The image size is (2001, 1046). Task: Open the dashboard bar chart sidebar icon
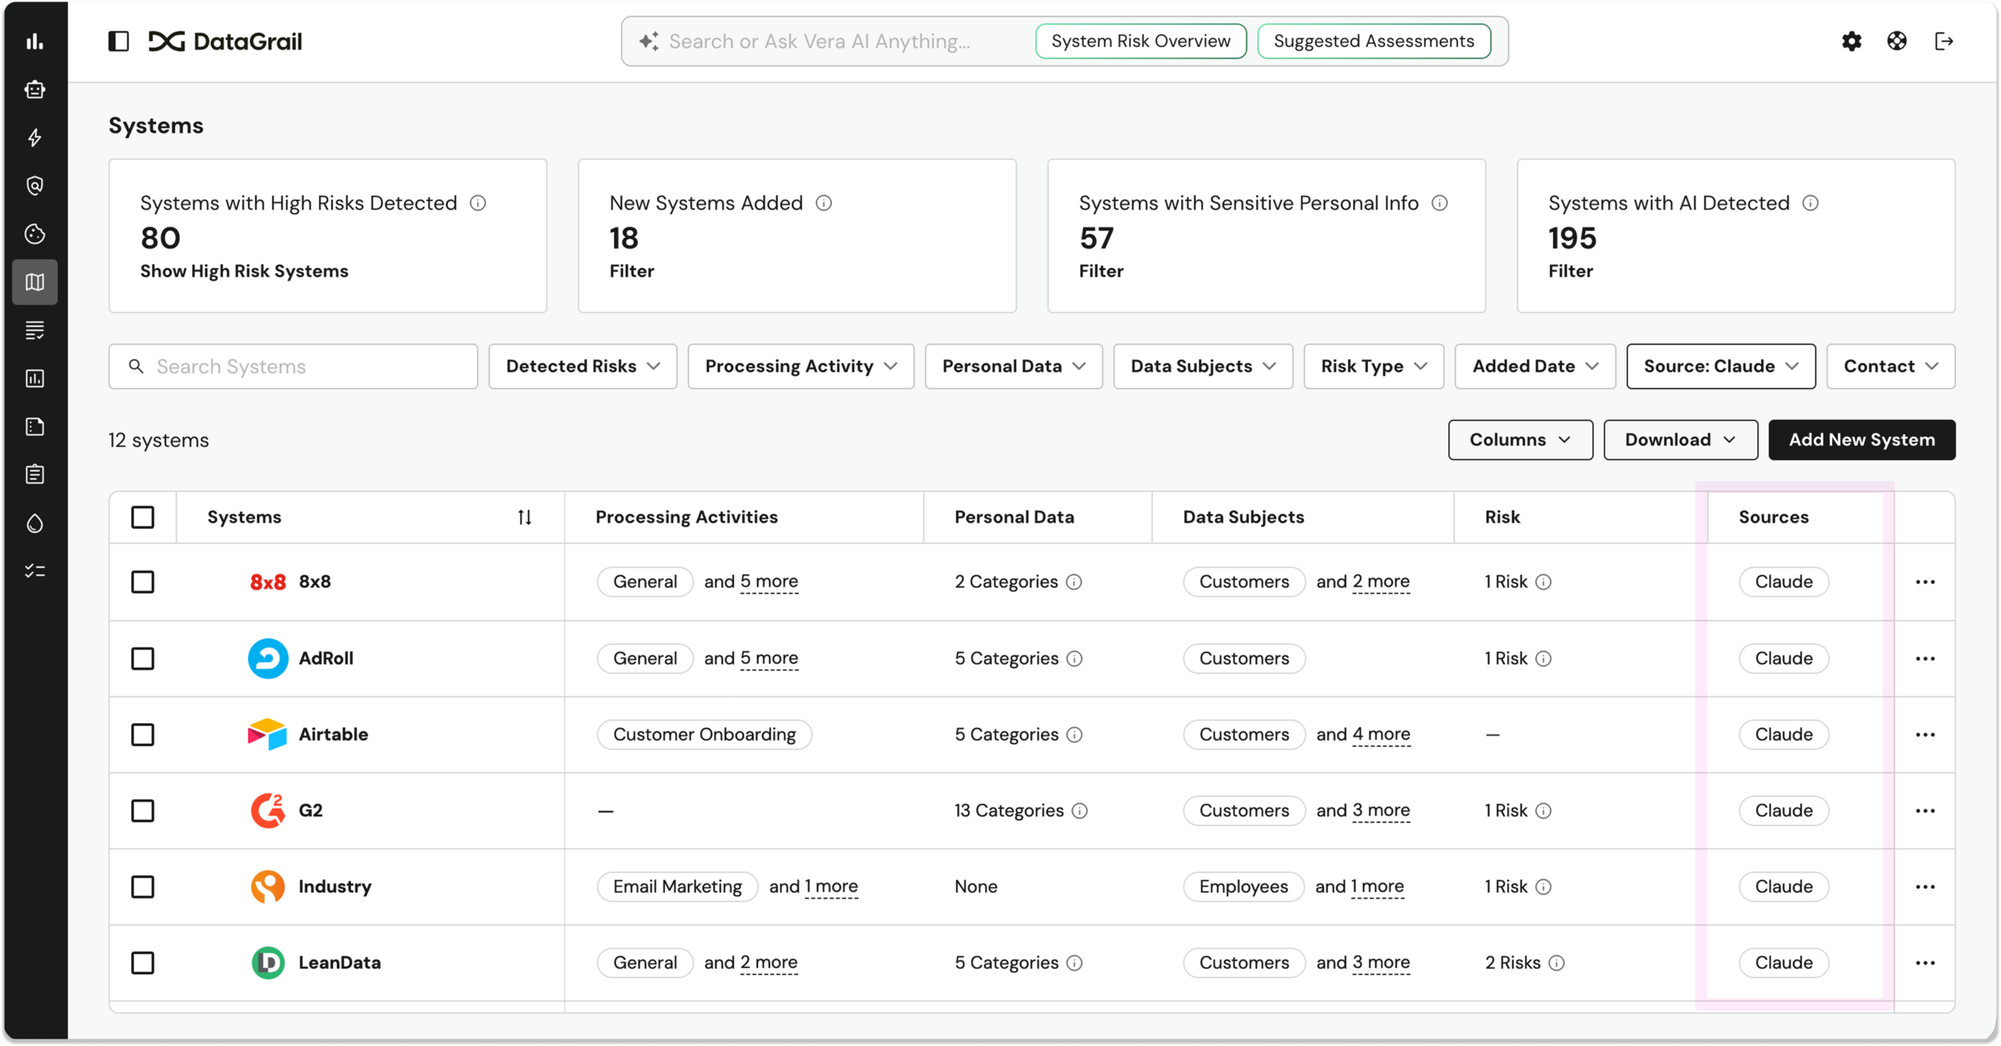tap(34, 41)
